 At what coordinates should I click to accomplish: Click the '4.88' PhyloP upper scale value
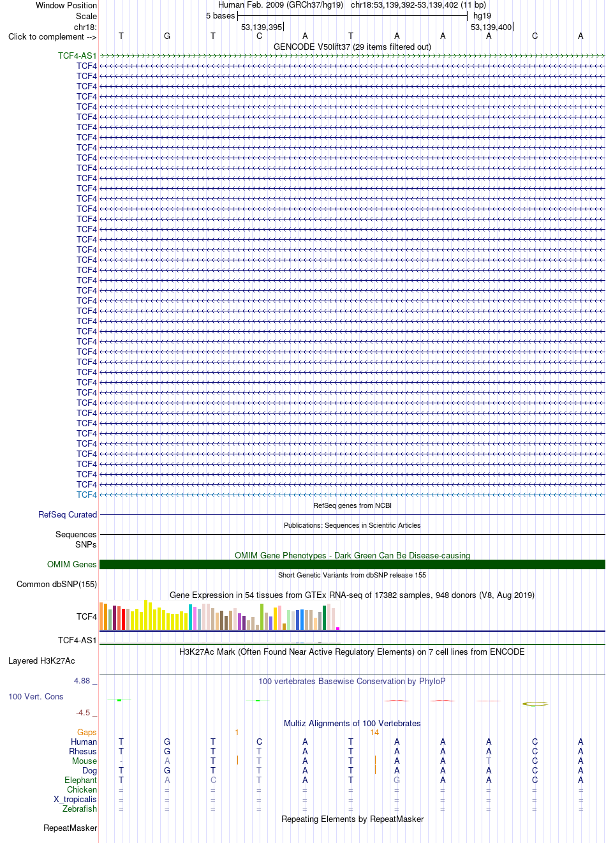click(82, 680)
